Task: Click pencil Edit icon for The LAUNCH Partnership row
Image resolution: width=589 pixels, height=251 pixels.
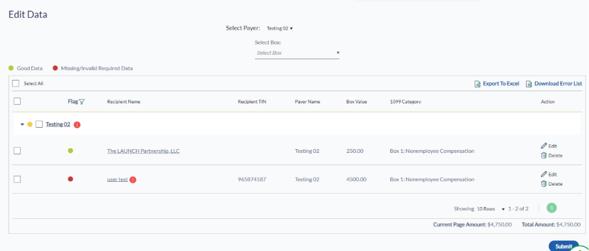Action: [543, 146]
